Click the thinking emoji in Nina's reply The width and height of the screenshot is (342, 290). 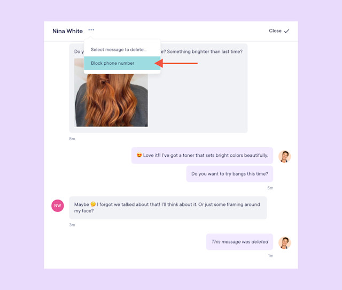pyautogui.click(x=93, y=204)
